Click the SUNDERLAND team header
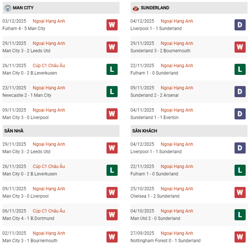 click(x=155, y=8)
